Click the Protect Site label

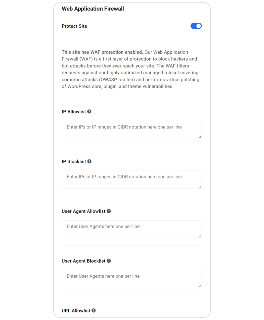click(x=74, y=26)
